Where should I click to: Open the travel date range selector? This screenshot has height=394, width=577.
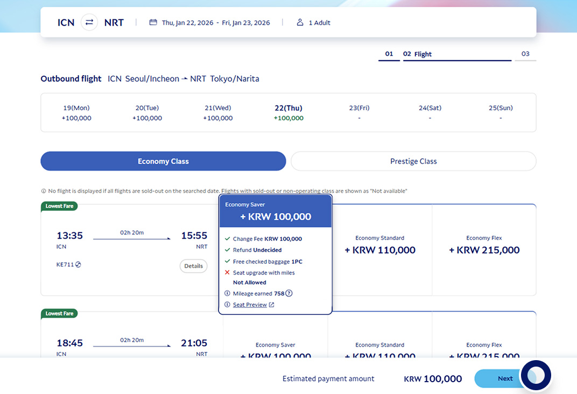(x=215, y=23)
